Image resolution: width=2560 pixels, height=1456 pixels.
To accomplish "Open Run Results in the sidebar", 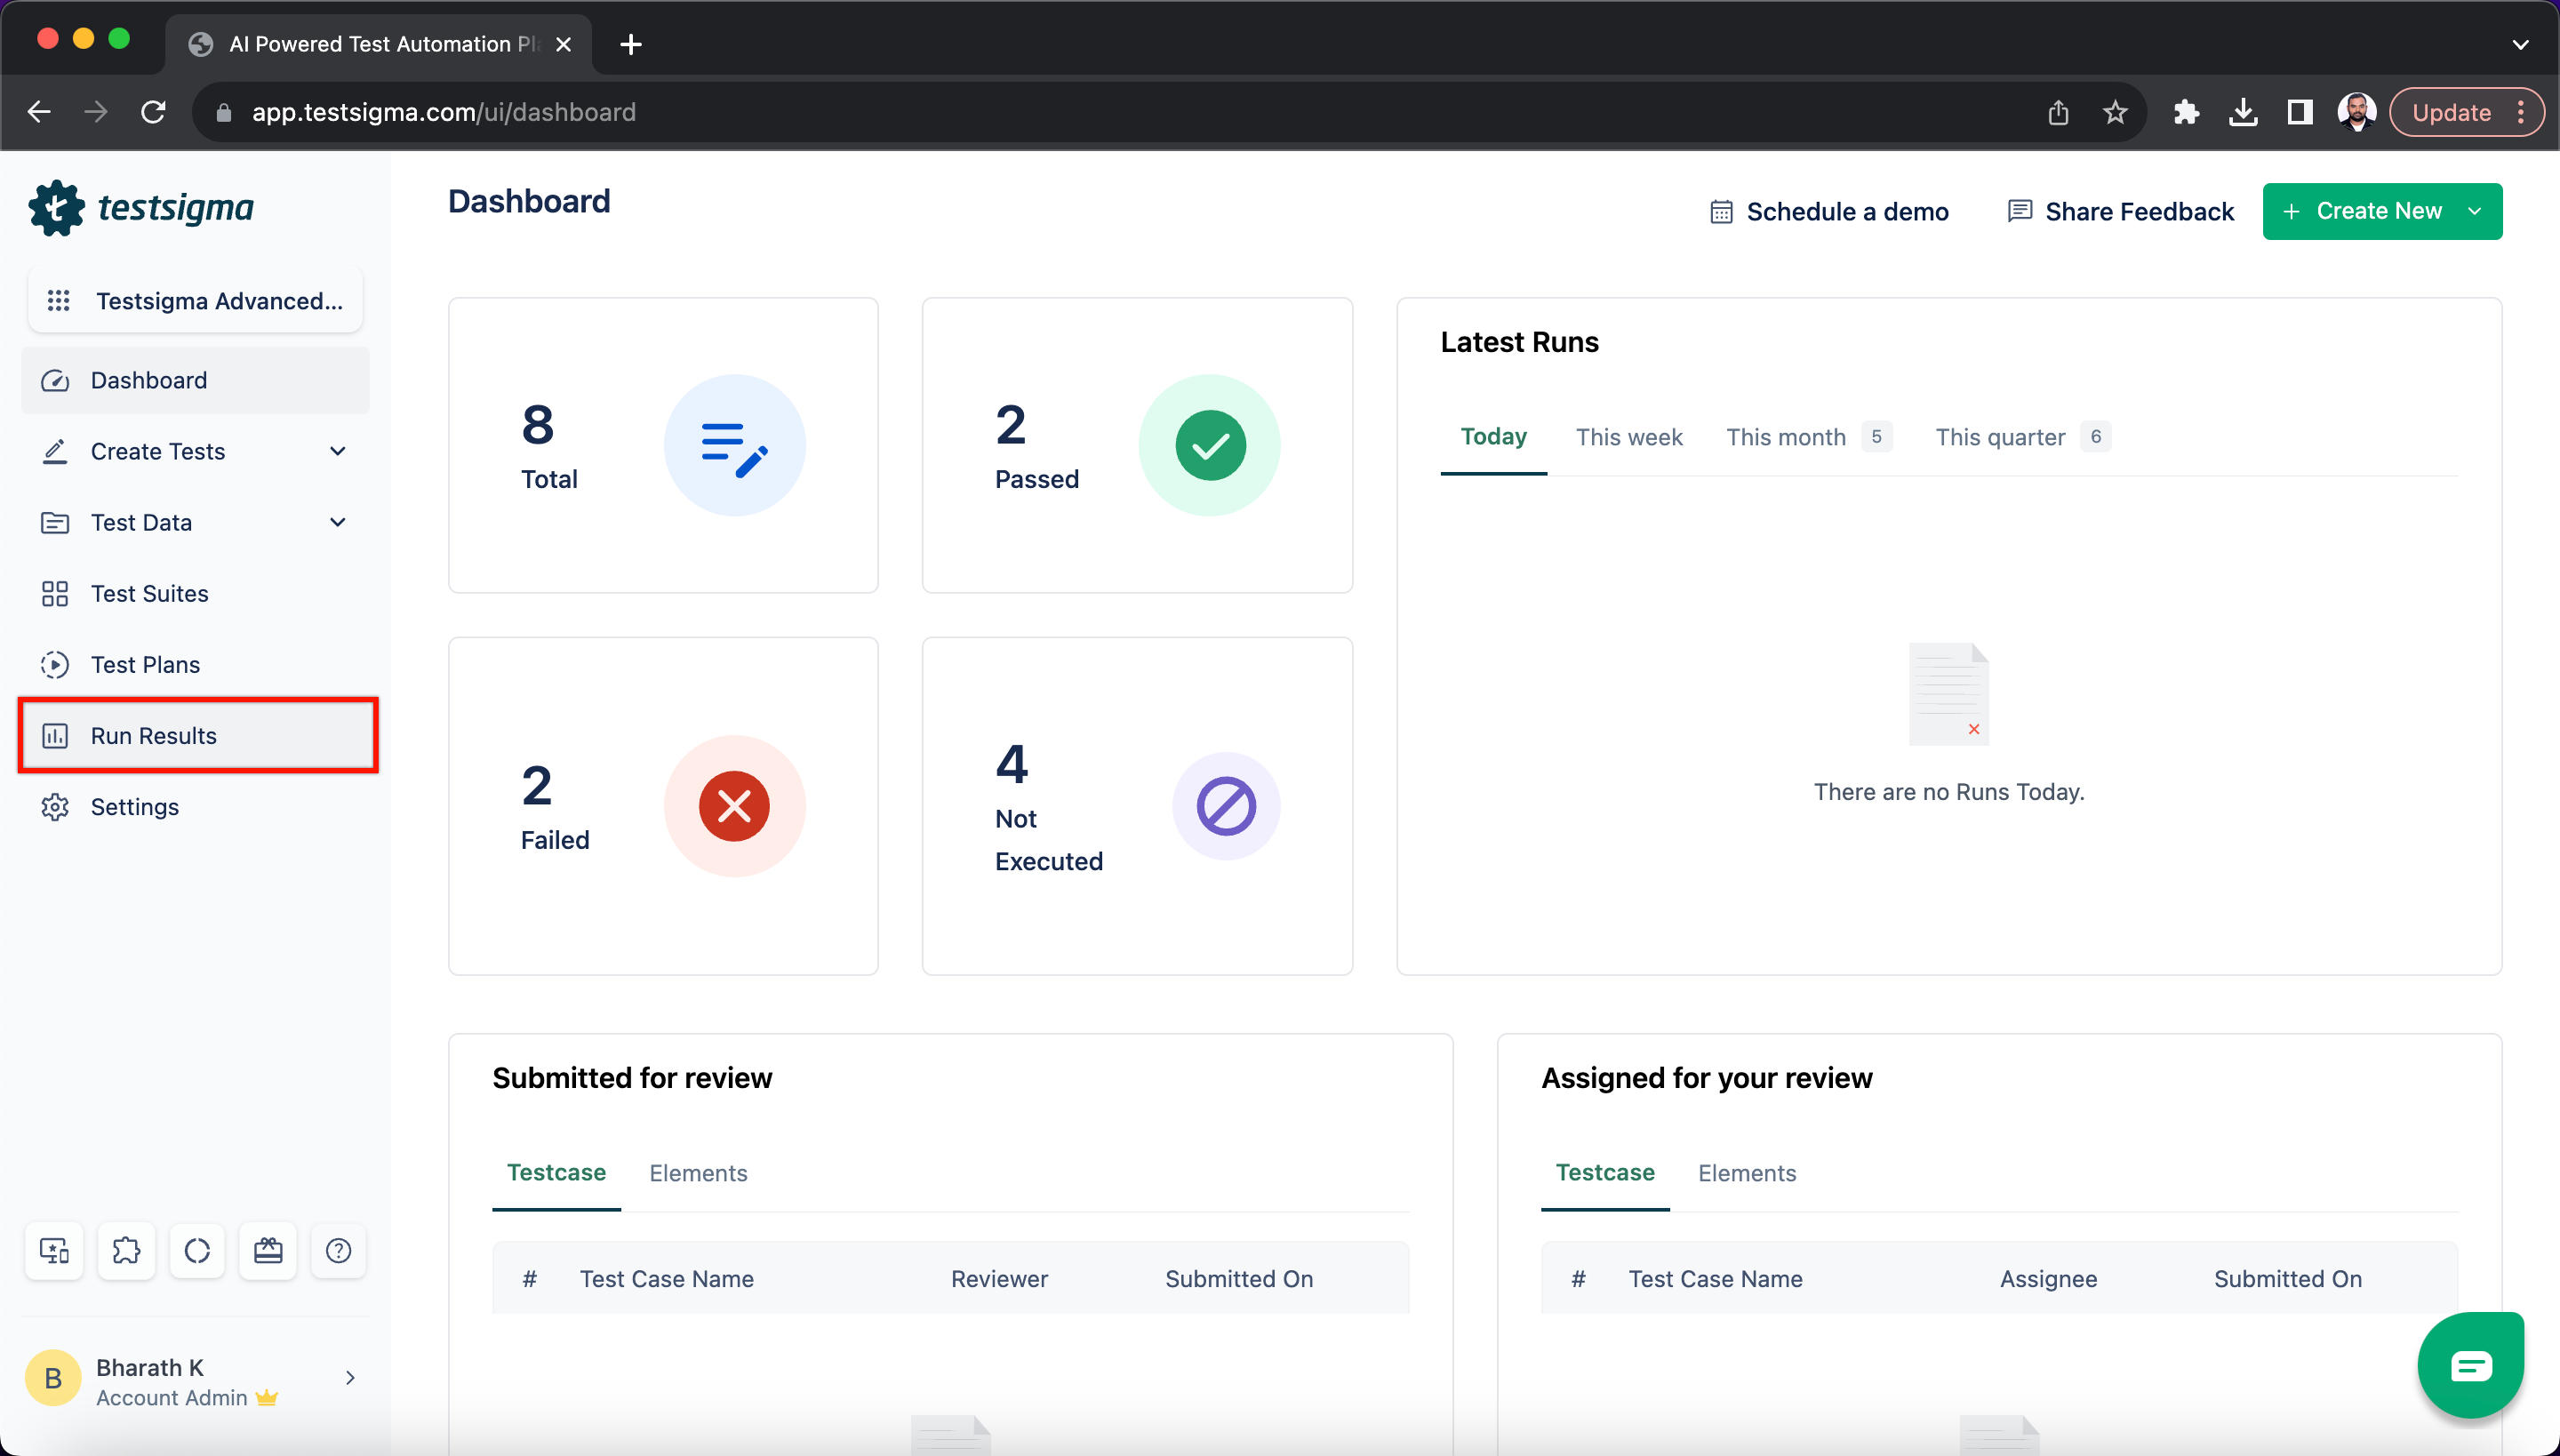I will pyautogui.click(x=196, y=735).
